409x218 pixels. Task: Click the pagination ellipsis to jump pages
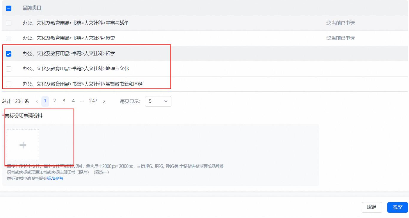click(x=81, y=101)
